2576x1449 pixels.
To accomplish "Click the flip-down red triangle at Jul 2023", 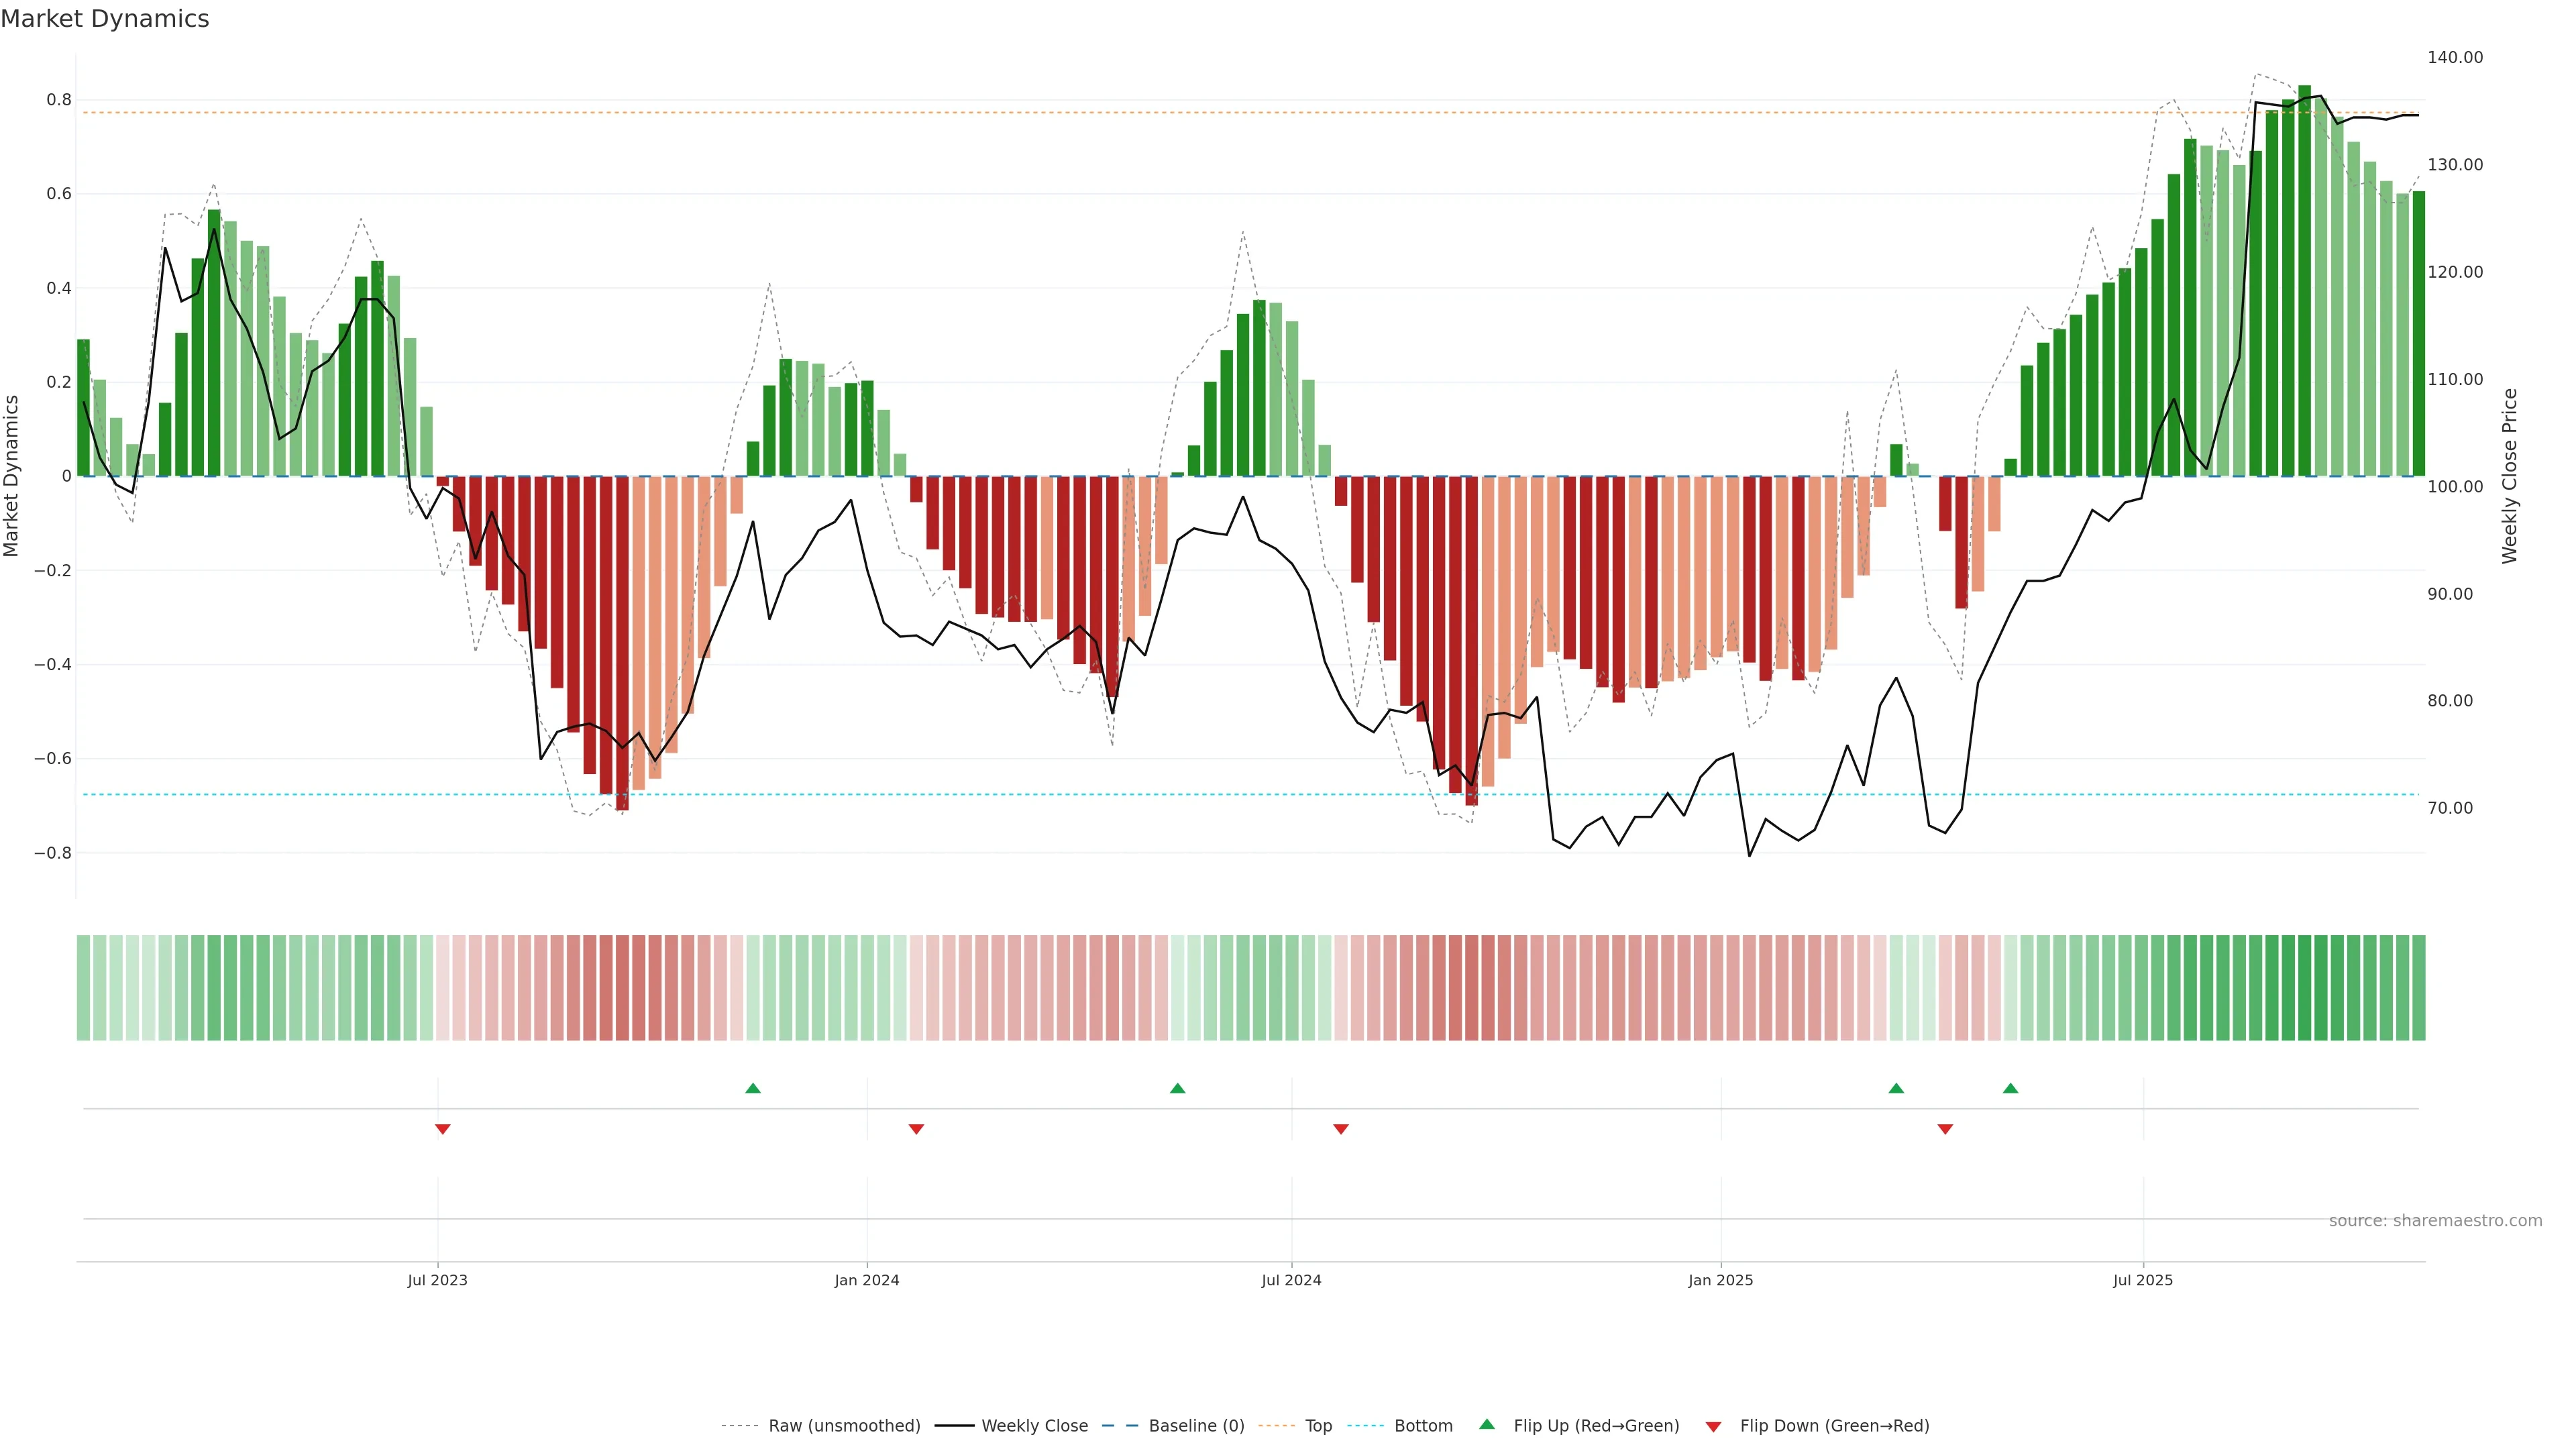I will pos(442,1129).
